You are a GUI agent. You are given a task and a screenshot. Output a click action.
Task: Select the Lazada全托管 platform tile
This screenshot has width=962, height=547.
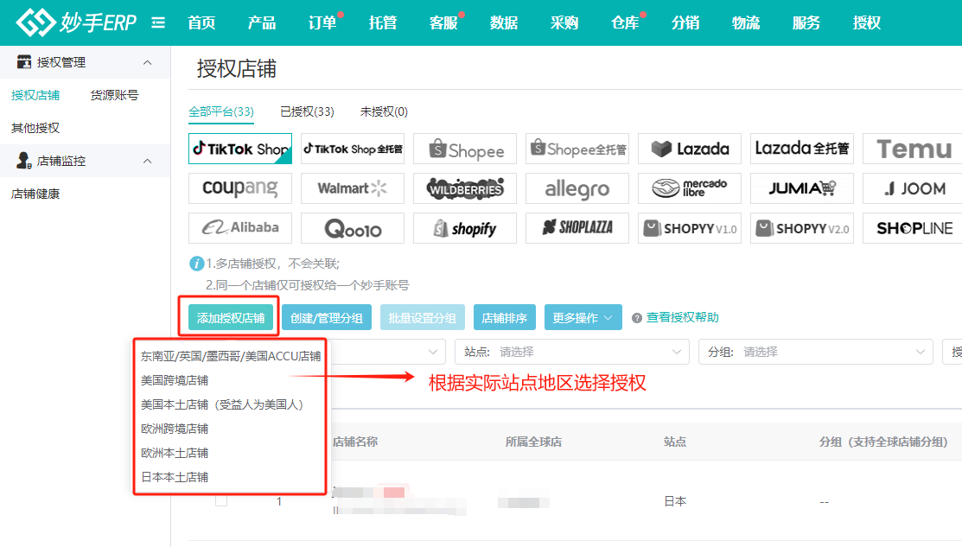coord(802,149)
